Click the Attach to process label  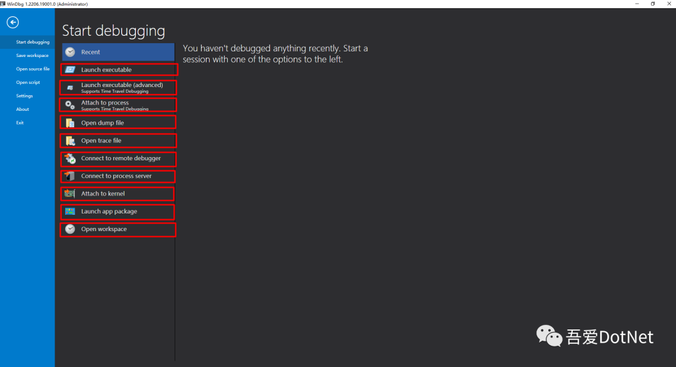[x=105, y=103]
